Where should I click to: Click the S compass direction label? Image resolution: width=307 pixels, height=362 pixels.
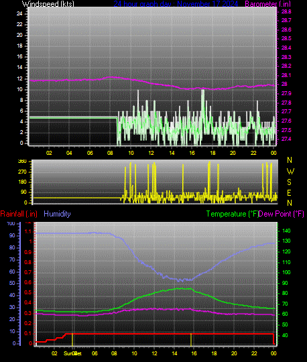click(x=289, y=182)
